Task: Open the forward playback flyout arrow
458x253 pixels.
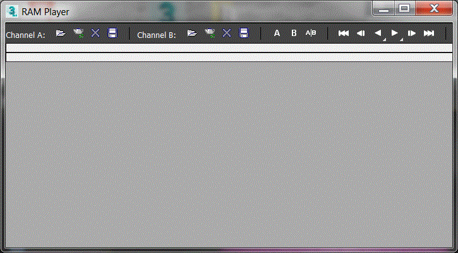Action: tap(402, 39)
